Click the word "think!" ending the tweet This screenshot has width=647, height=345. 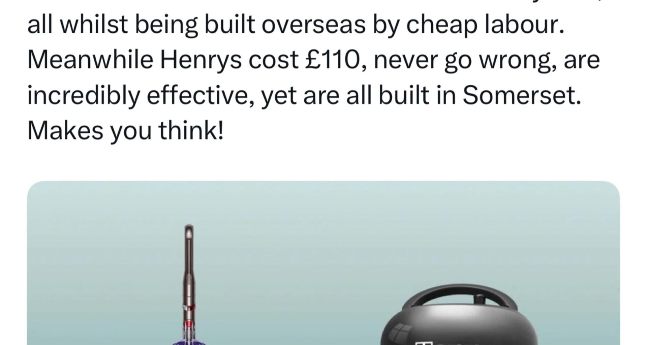pos(191,131)
